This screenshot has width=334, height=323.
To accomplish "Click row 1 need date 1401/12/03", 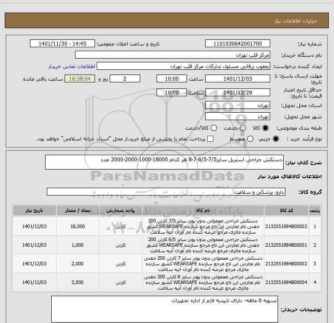I will pos(34,226).
